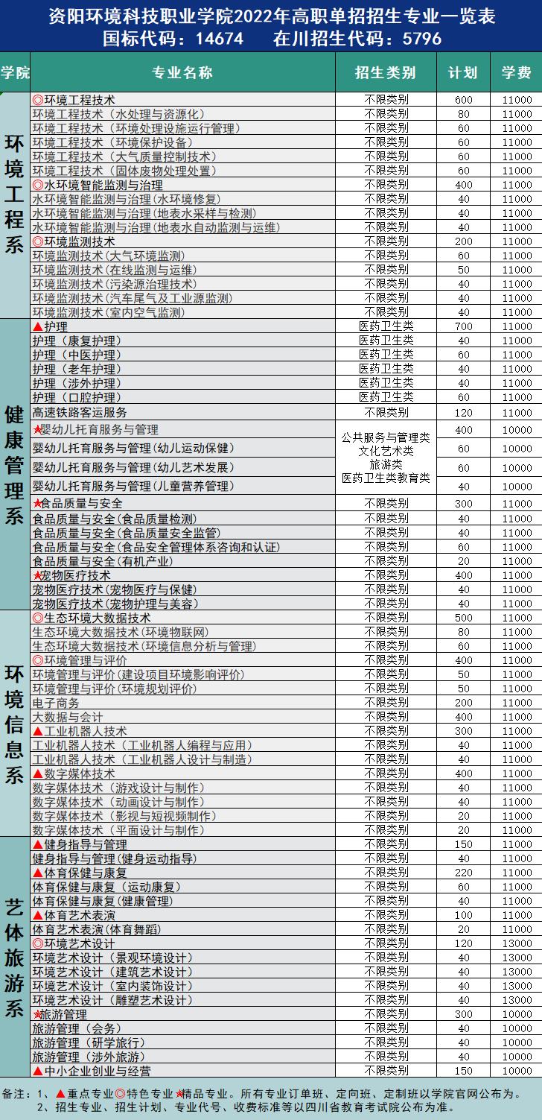Select ◎生态环境大数据技术 major

(182, 618)
